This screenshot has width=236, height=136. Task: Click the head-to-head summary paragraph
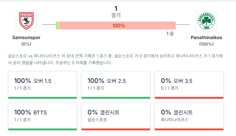(x=115, y=59)
